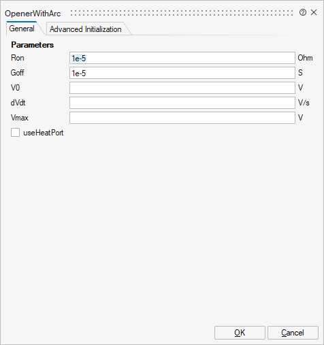Screen dimensions: 324x345
Task: Click the Goff parameter label
Action: point(17,73)
